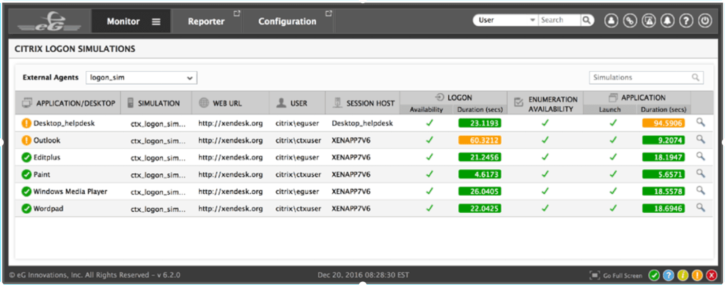Click the SIMULATION column header
This screenshot has height=285, width=725.
click(157, 103)
